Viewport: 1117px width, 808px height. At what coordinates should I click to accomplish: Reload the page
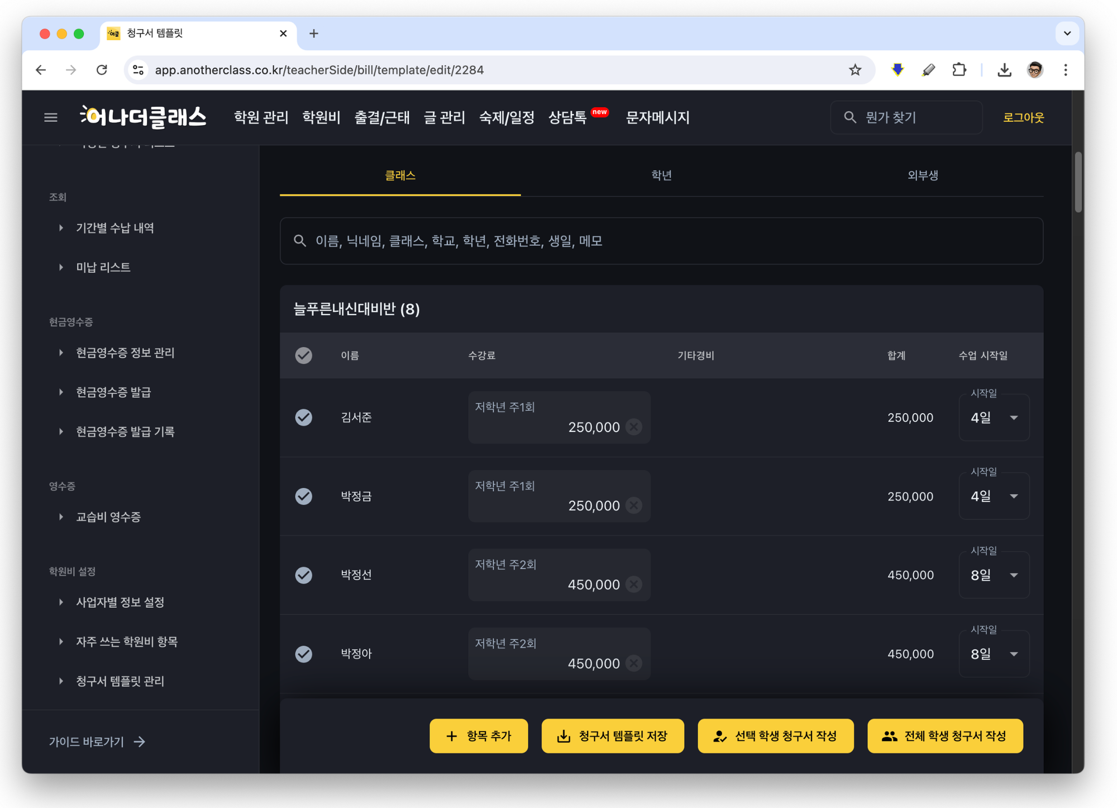102,70
